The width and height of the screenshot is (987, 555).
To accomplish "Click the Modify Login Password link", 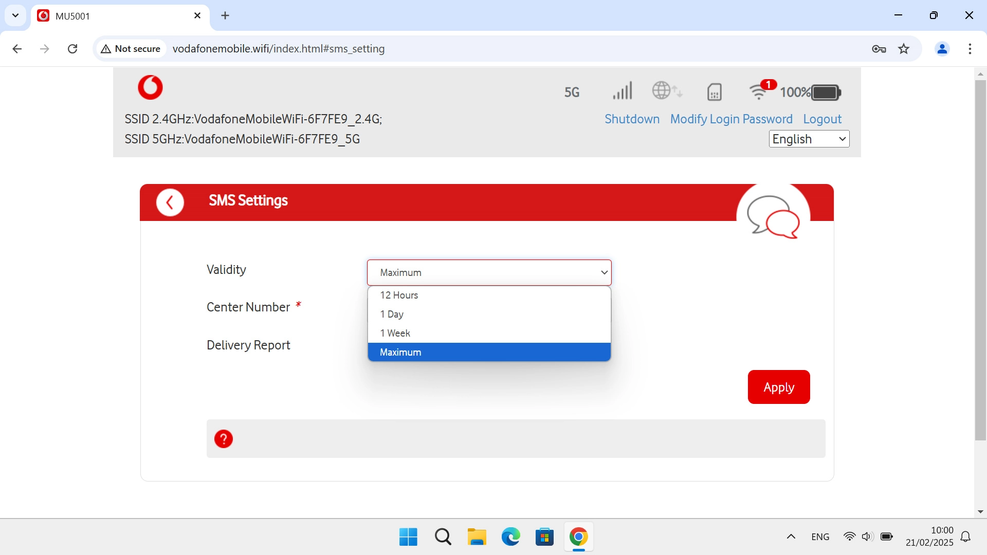I will click(x=731, y=119).
